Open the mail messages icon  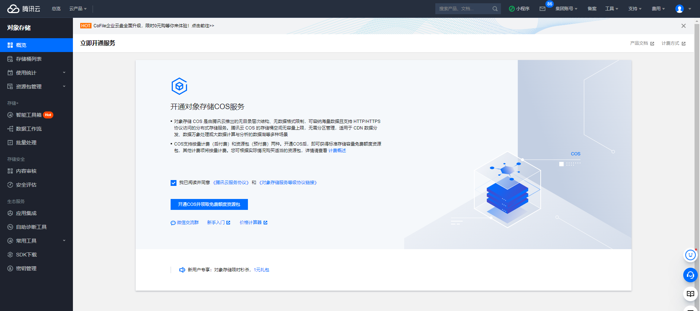542,9
